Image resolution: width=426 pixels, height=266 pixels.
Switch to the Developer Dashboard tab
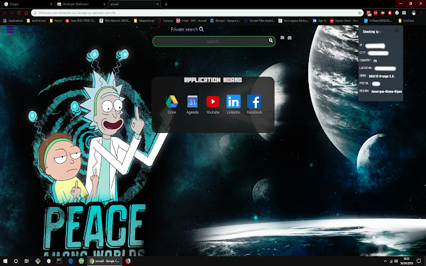click(81, 4)
